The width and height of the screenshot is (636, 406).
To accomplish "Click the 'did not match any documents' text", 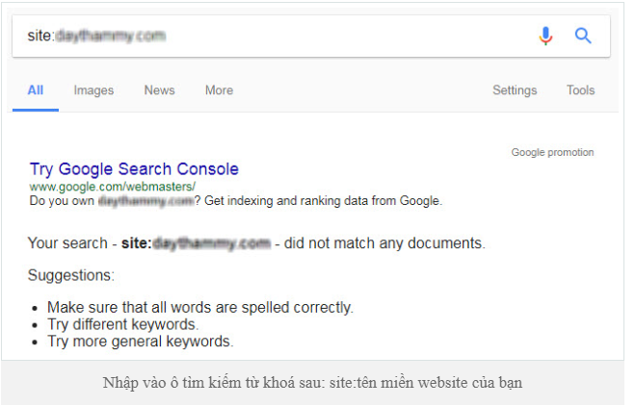I will (x=384, y=243).
